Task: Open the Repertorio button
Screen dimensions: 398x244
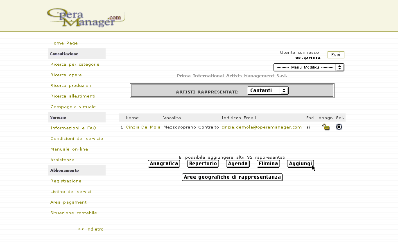Action: [x=203, y=164]
